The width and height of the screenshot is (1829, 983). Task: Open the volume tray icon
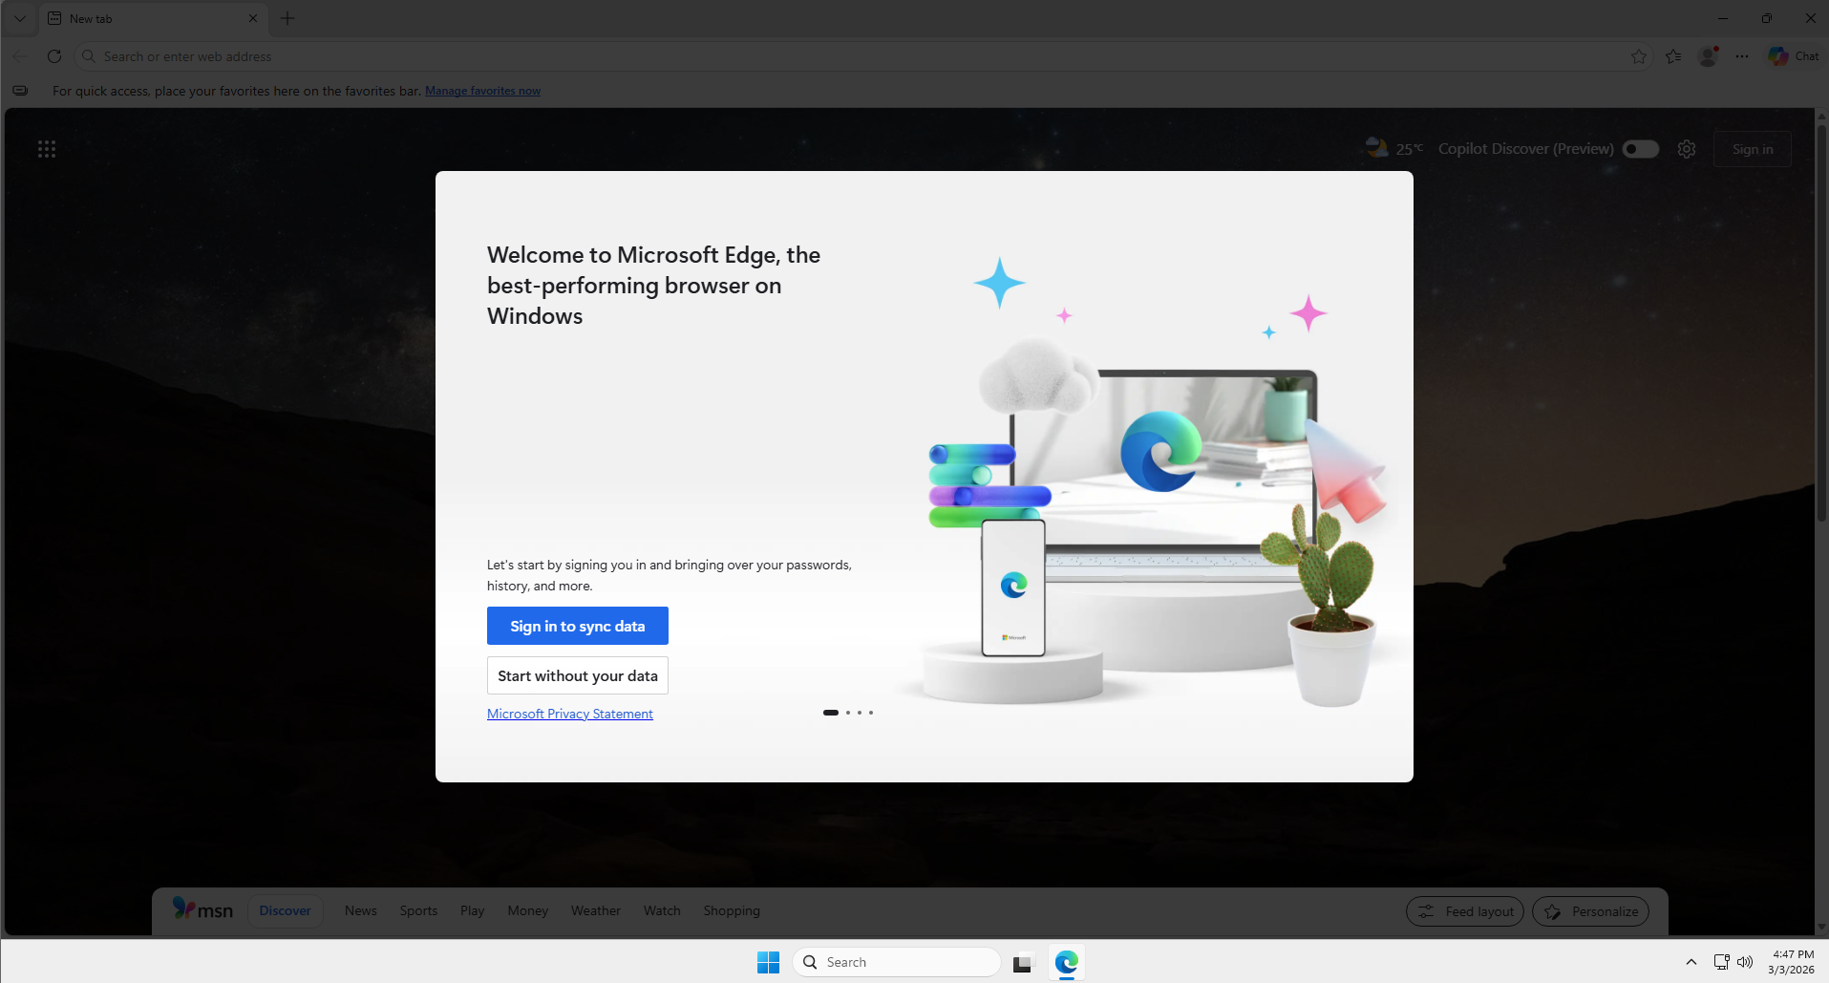click(x=1745, y=962)
